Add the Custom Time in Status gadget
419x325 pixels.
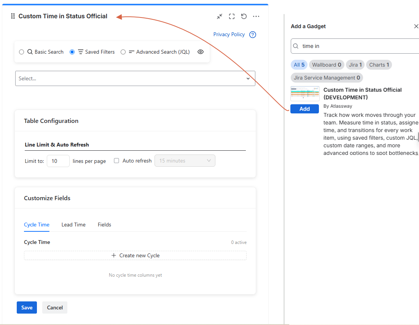coord(304,109)
